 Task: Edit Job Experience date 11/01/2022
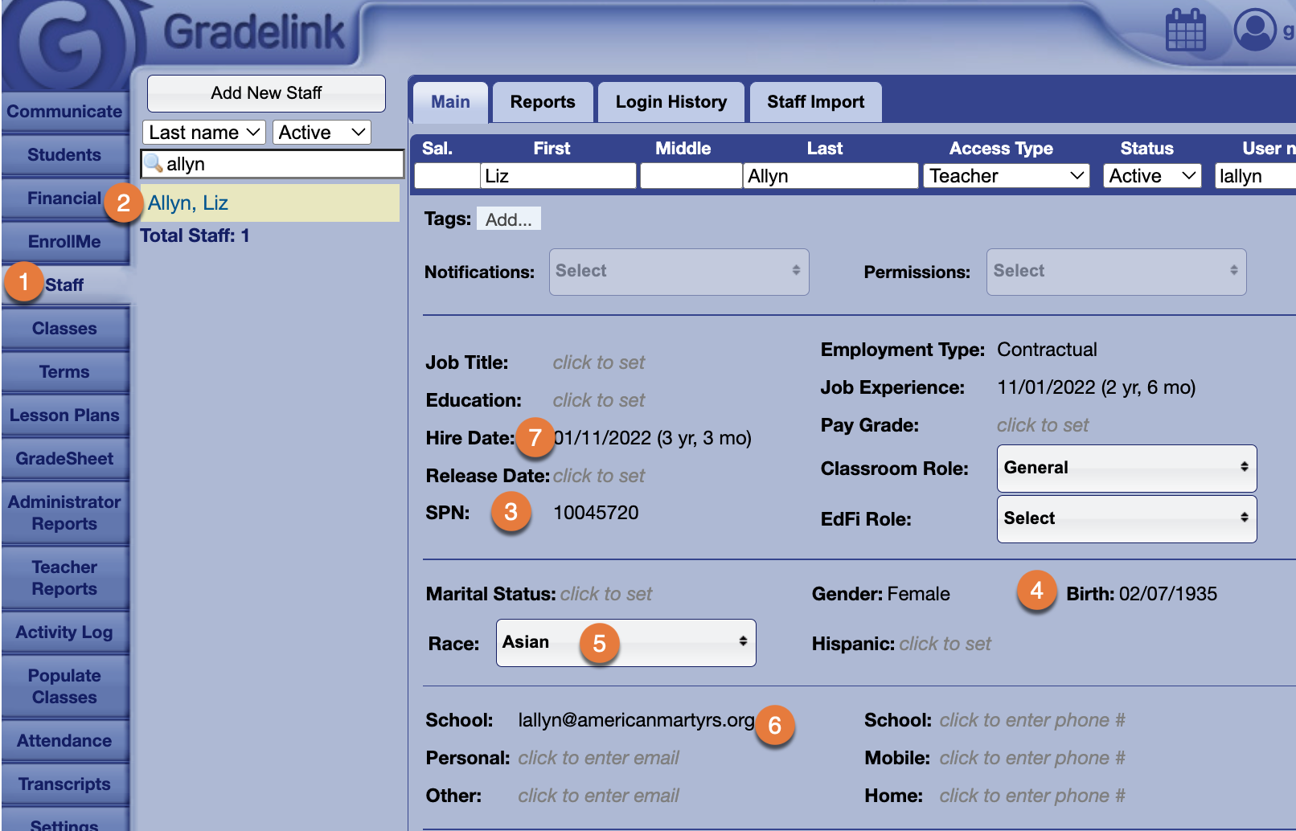point(1096,387)
